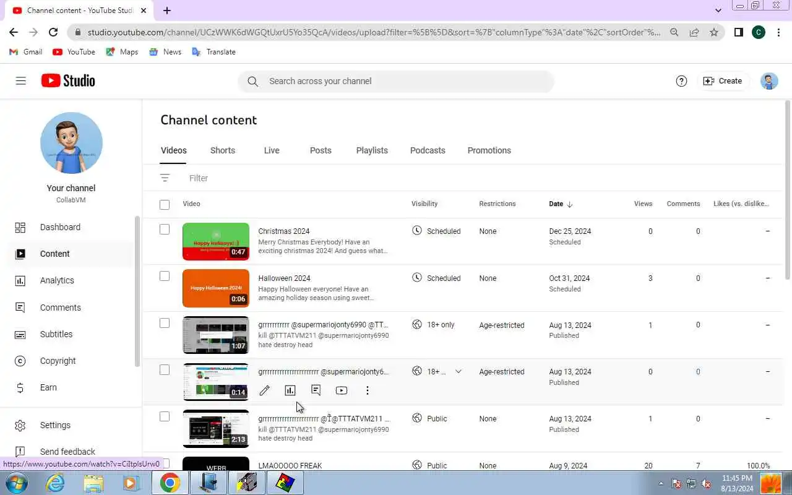Open the filter list icon
The height and width of the screenshot is (495, 792).
pyautogui.click(x=165, y=178)
